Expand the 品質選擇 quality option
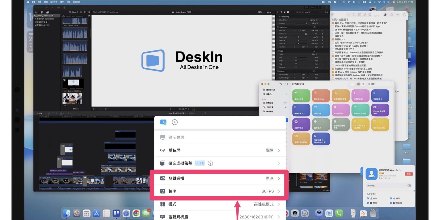This screenshot has width=440, height=220. (219, 178)
